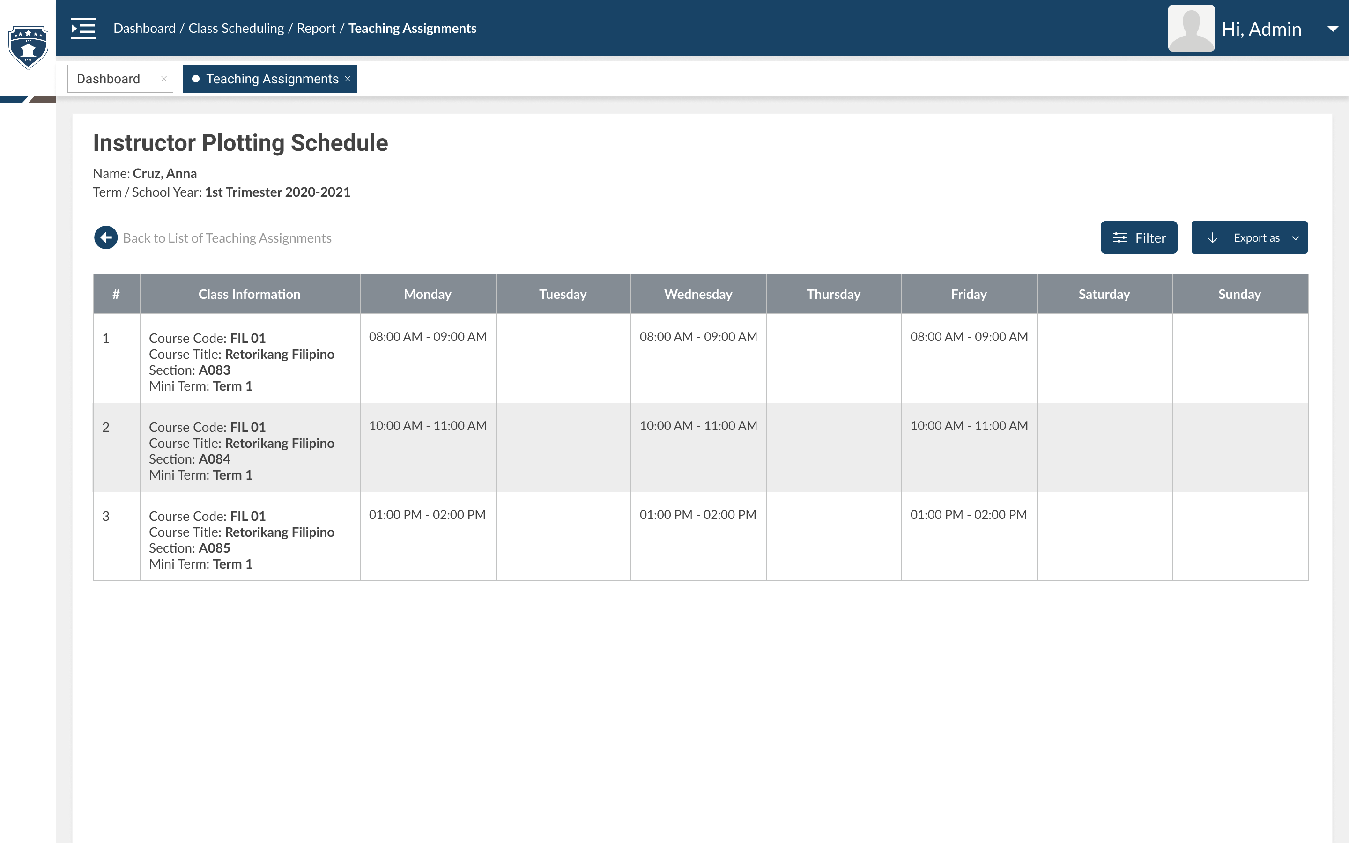Select the Monday column header

coord(428,294)
